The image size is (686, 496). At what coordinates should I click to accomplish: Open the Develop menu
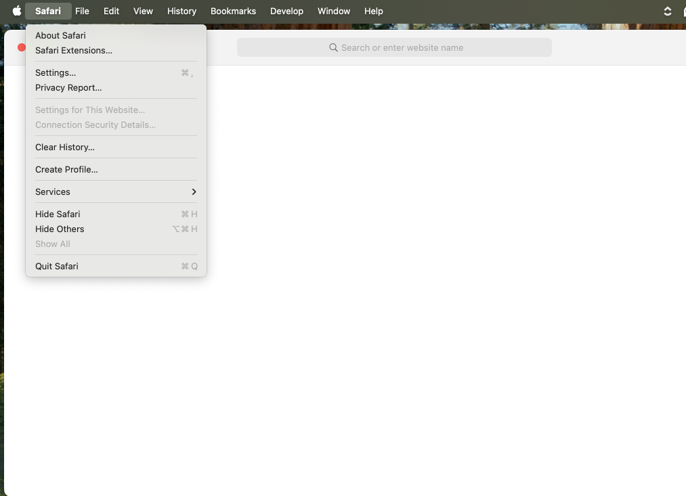[286, 11]
